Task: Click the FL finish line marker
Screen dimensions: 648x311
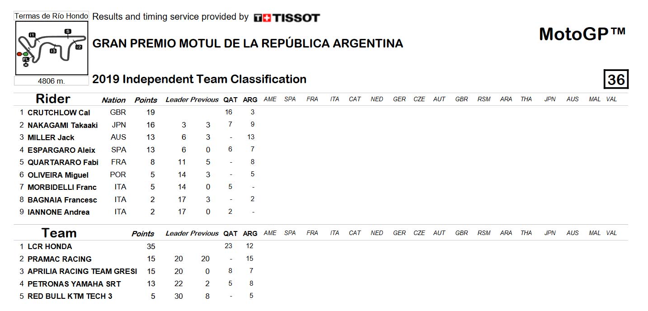Action: 26,59
